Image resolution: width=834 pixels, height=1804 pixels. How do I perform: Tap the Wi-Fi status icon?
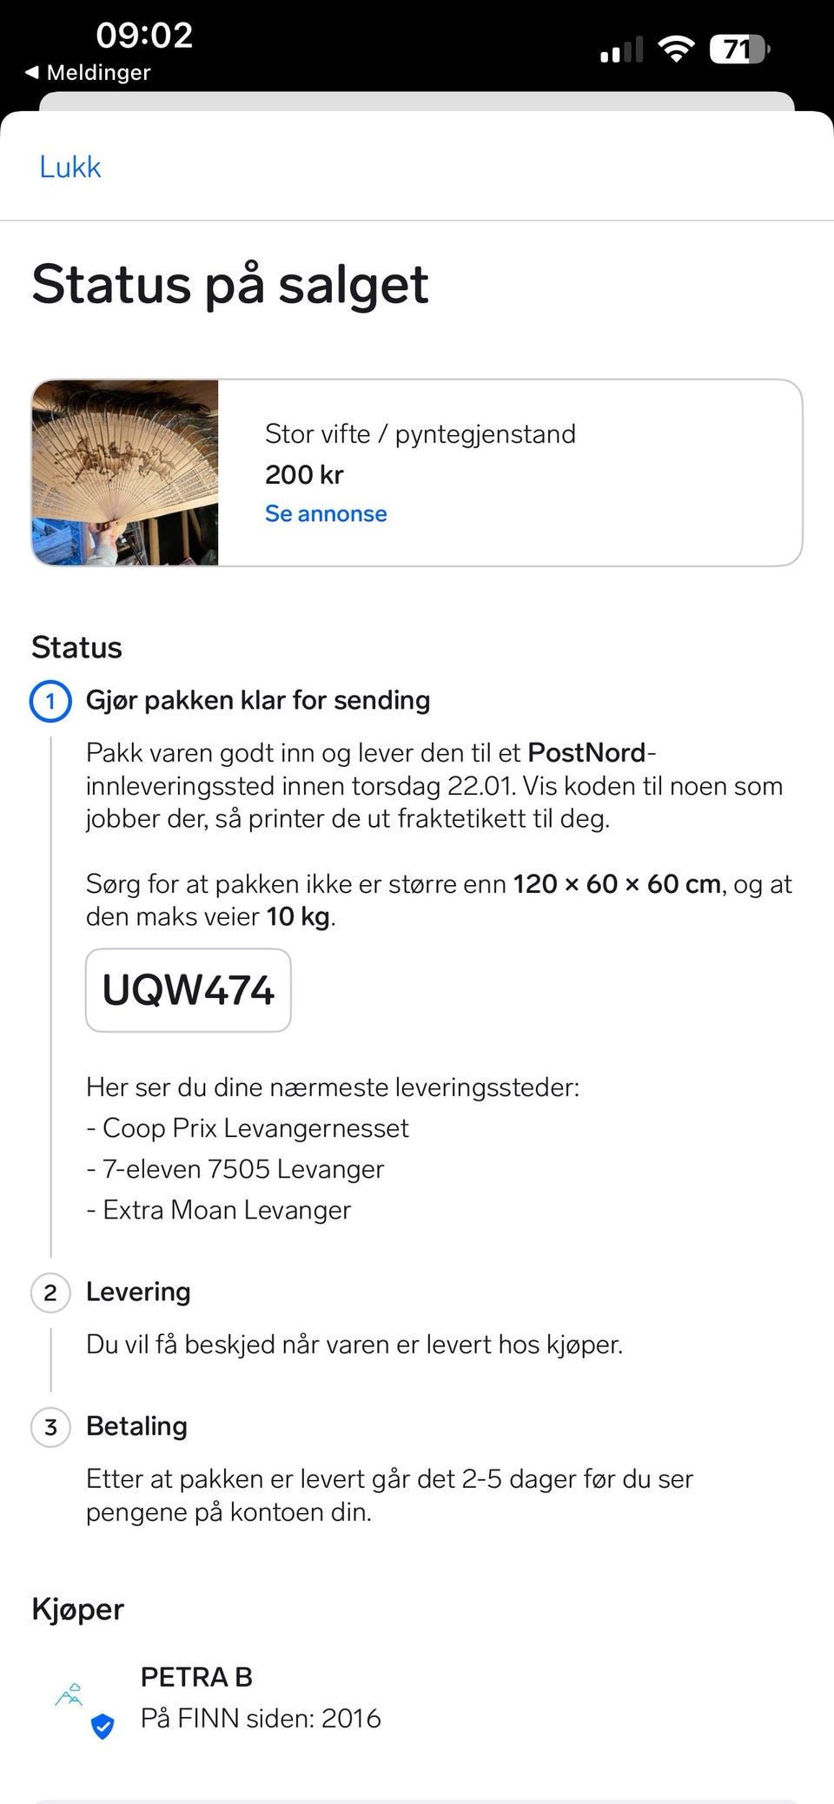pos(675,49)
